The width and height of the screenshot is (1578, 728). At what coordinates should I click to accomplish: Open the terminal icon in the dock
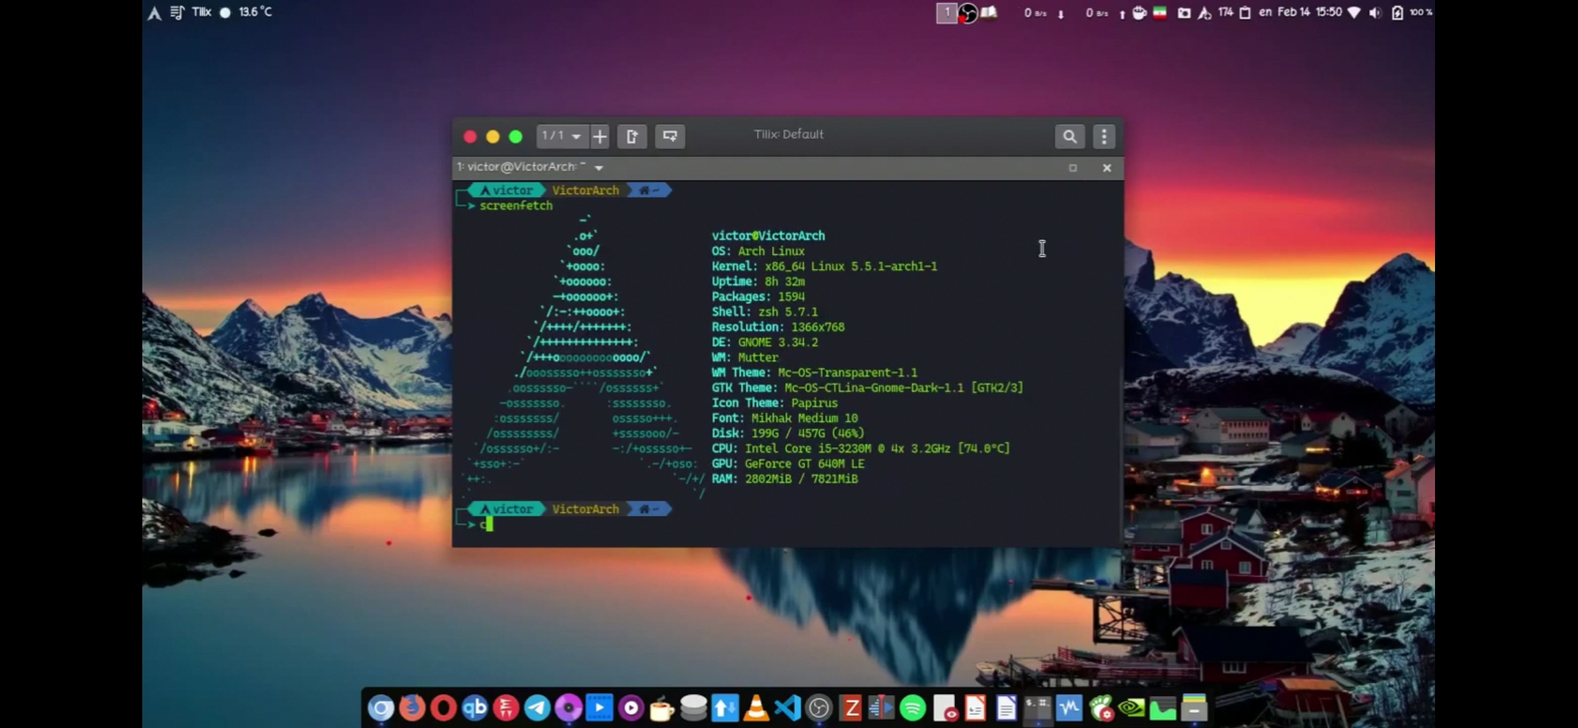click(x=1038, y=708)
